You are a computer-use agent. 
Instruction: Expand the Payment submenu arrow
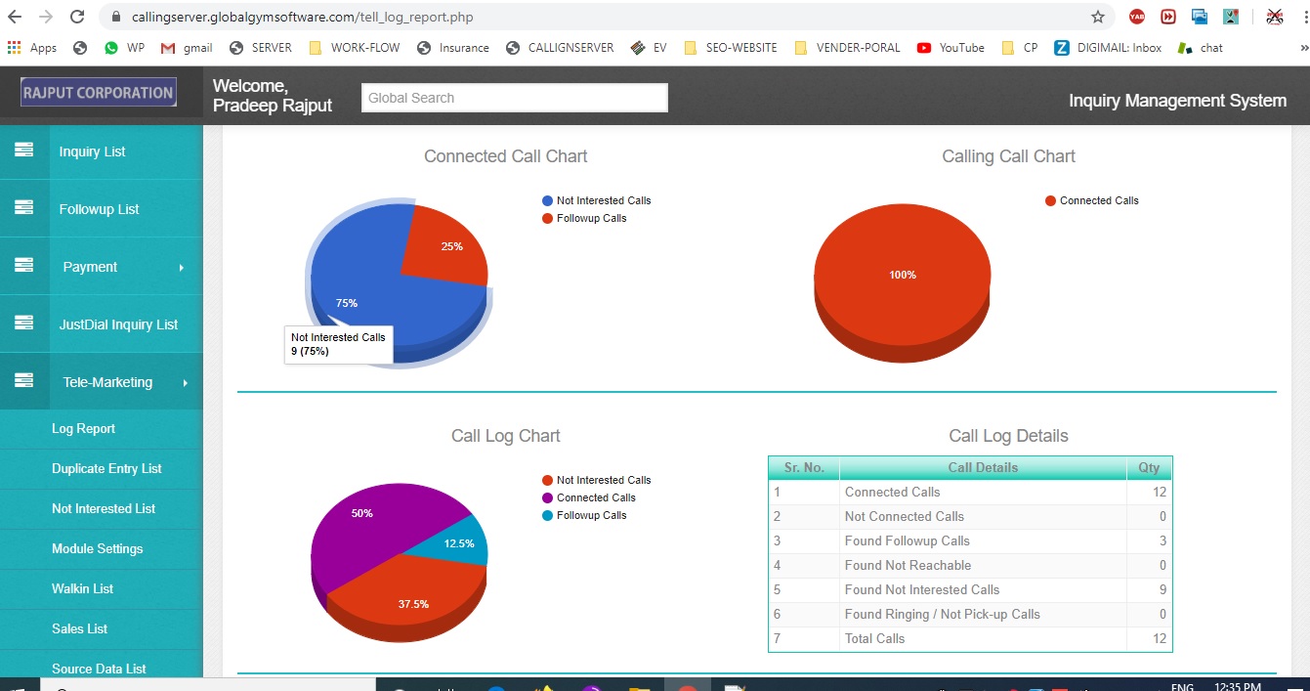pos(182,267)
